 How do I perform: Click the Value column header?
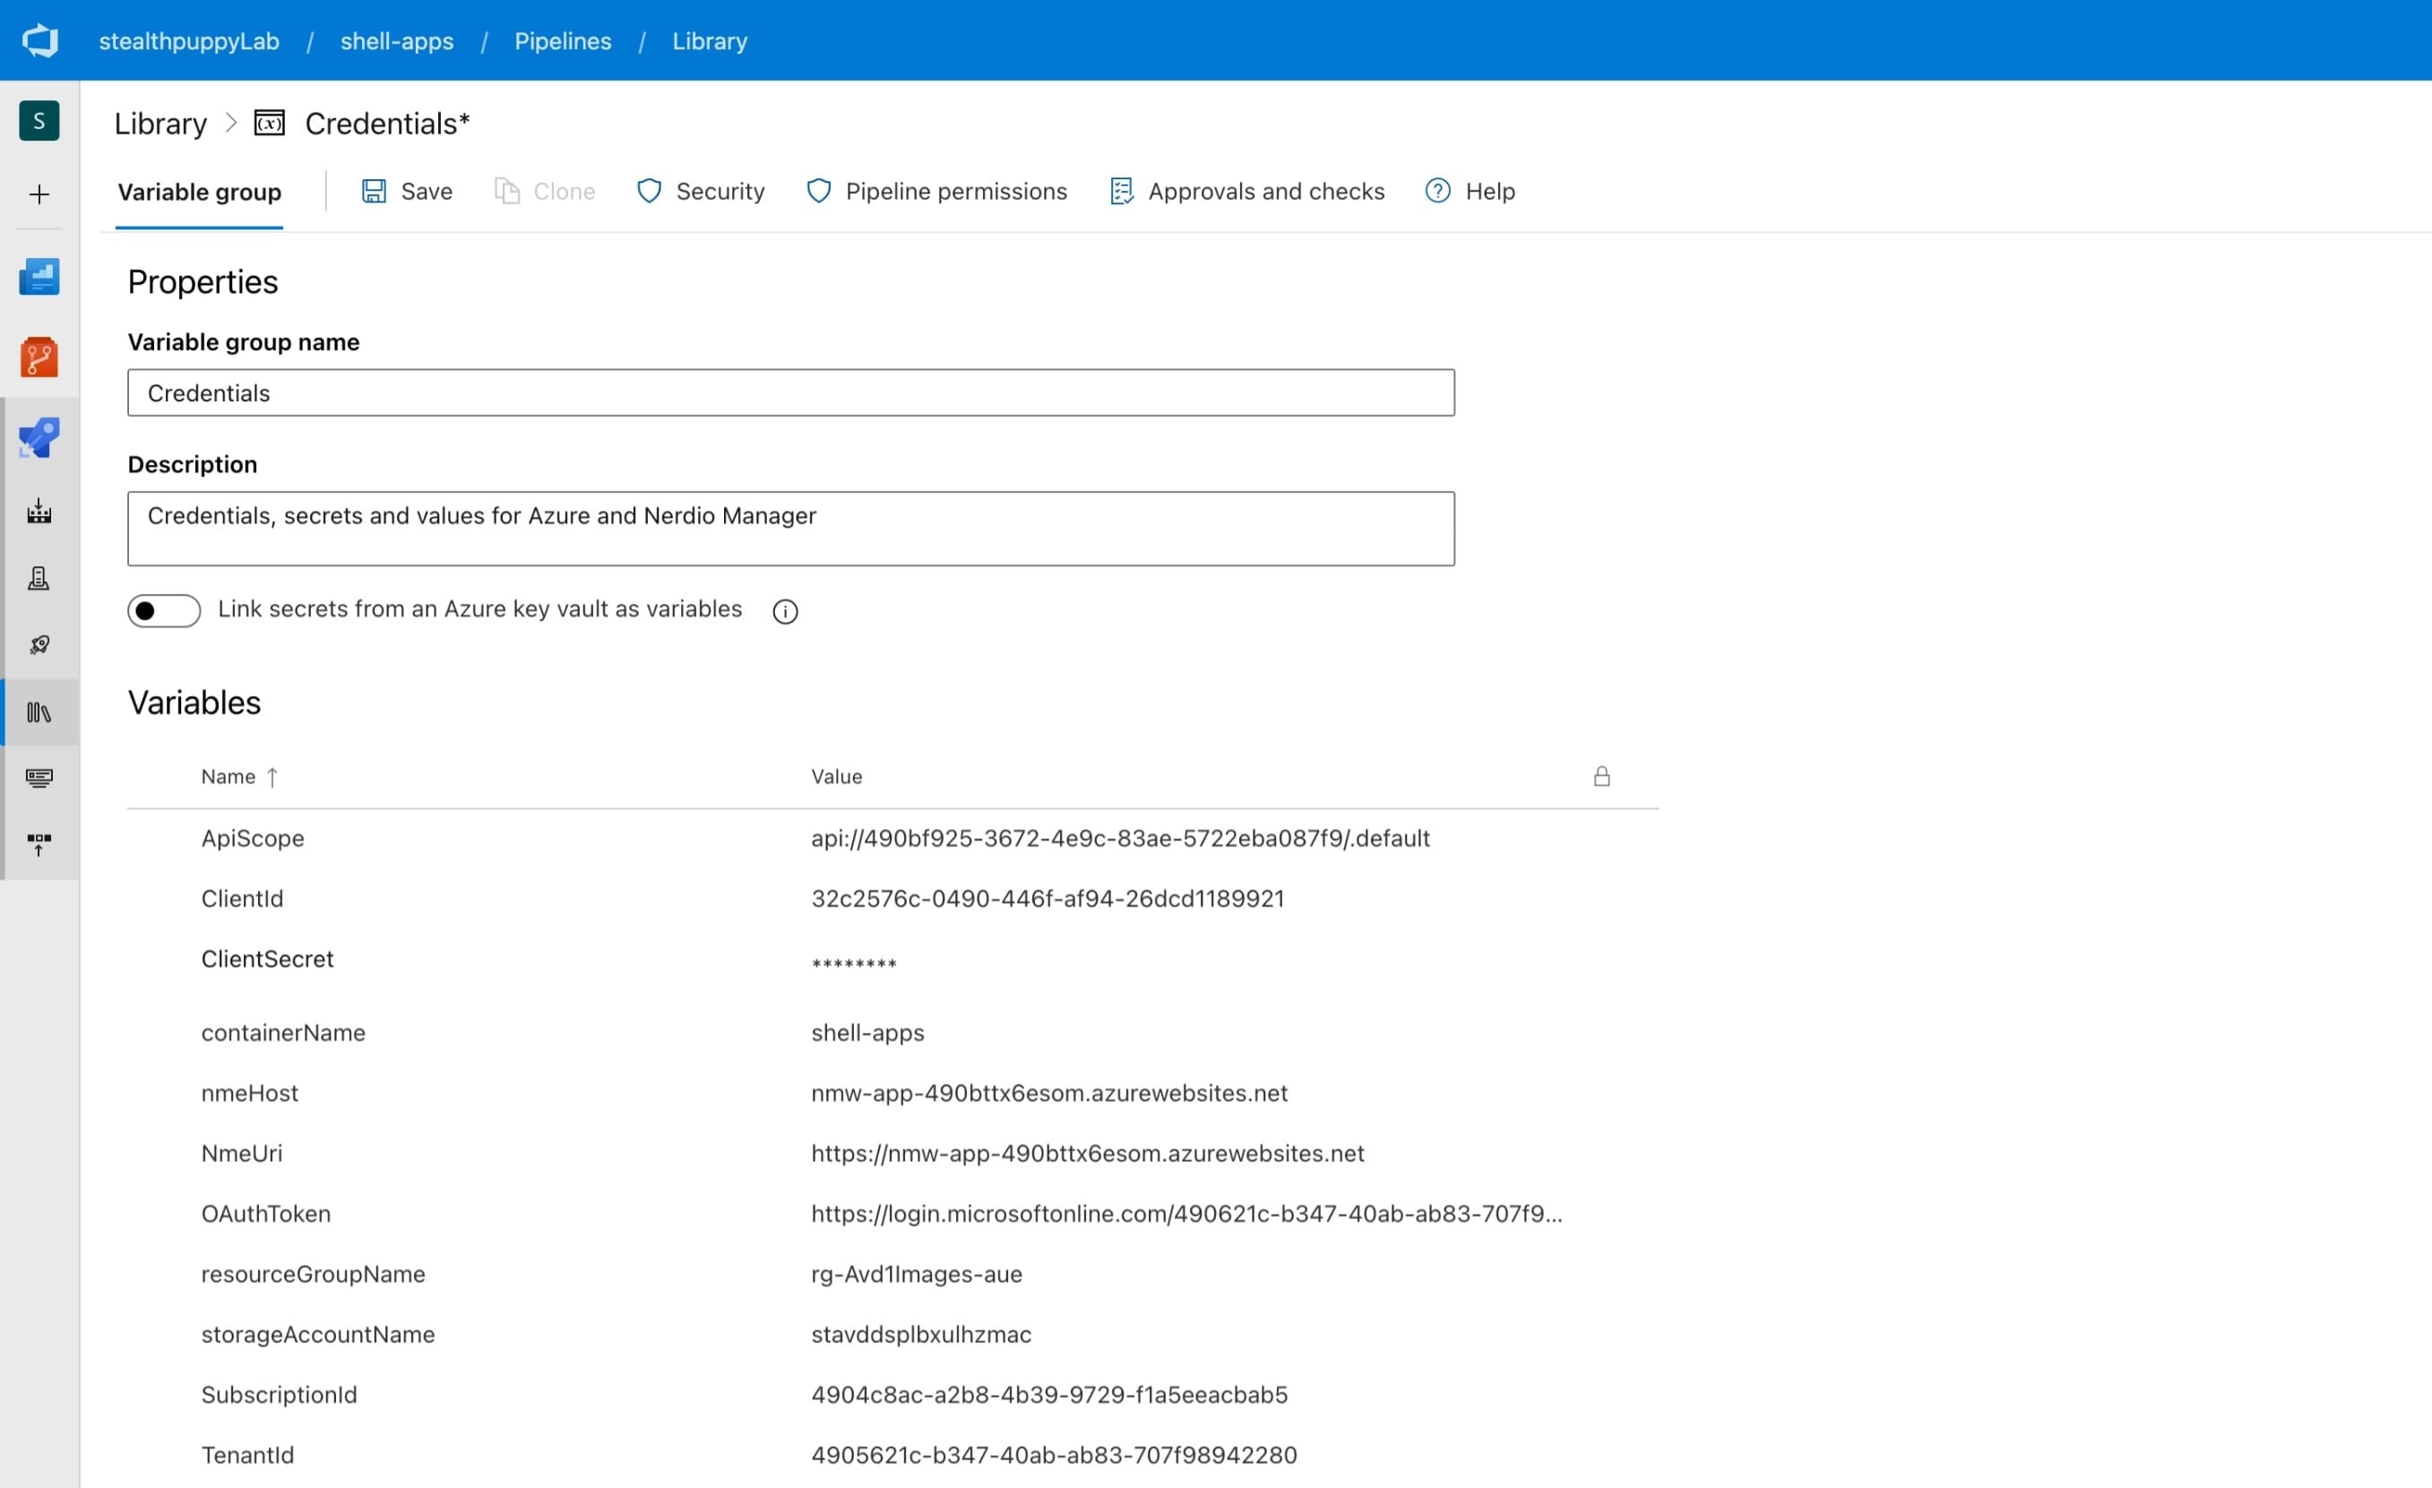click(837, 777)
